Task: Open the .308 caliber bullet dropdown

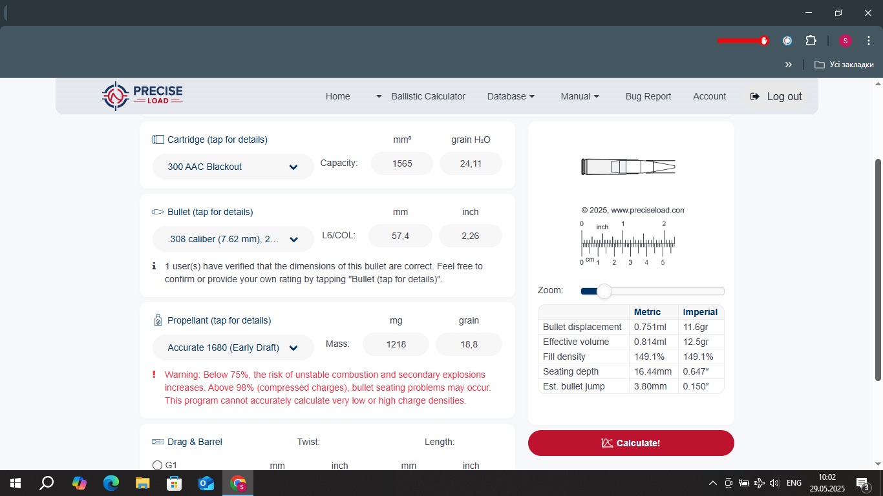Action: (233, 239)
